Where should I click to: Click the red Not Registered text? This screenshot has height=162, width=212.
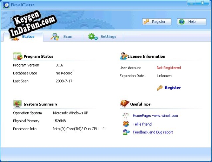[x=169, y=68]
